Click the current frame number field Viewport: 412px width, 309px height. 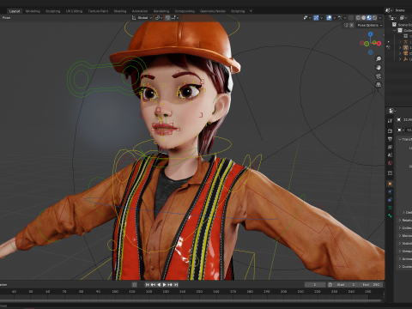point(315,285)
